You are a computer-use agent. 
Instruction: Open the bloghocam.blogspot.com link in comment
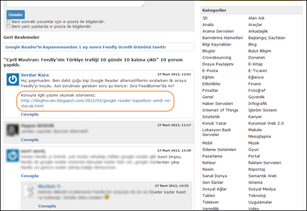coord(96,103)
